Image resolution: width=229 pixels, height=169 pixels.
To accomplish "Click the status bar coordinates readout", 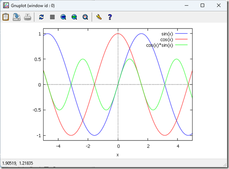I will (18, 163).
